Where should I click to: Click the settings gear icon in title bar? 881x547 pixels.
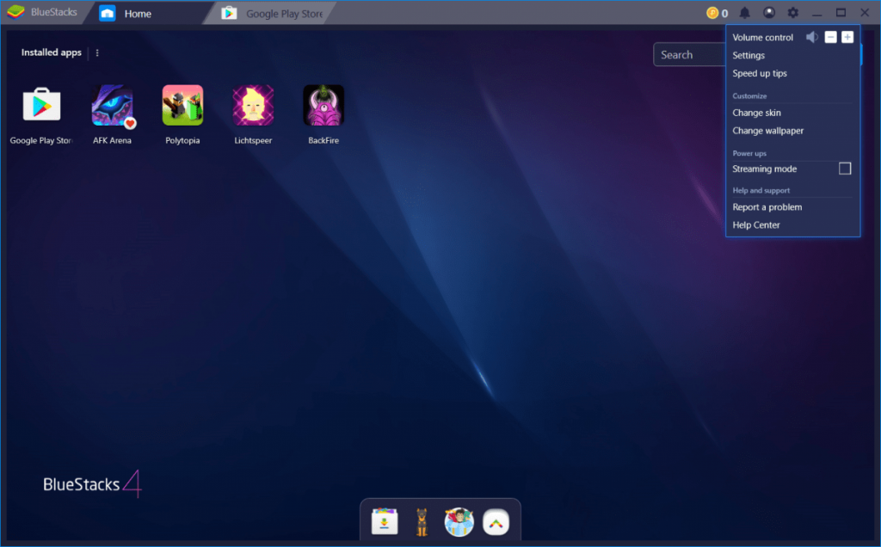(792, 12)
